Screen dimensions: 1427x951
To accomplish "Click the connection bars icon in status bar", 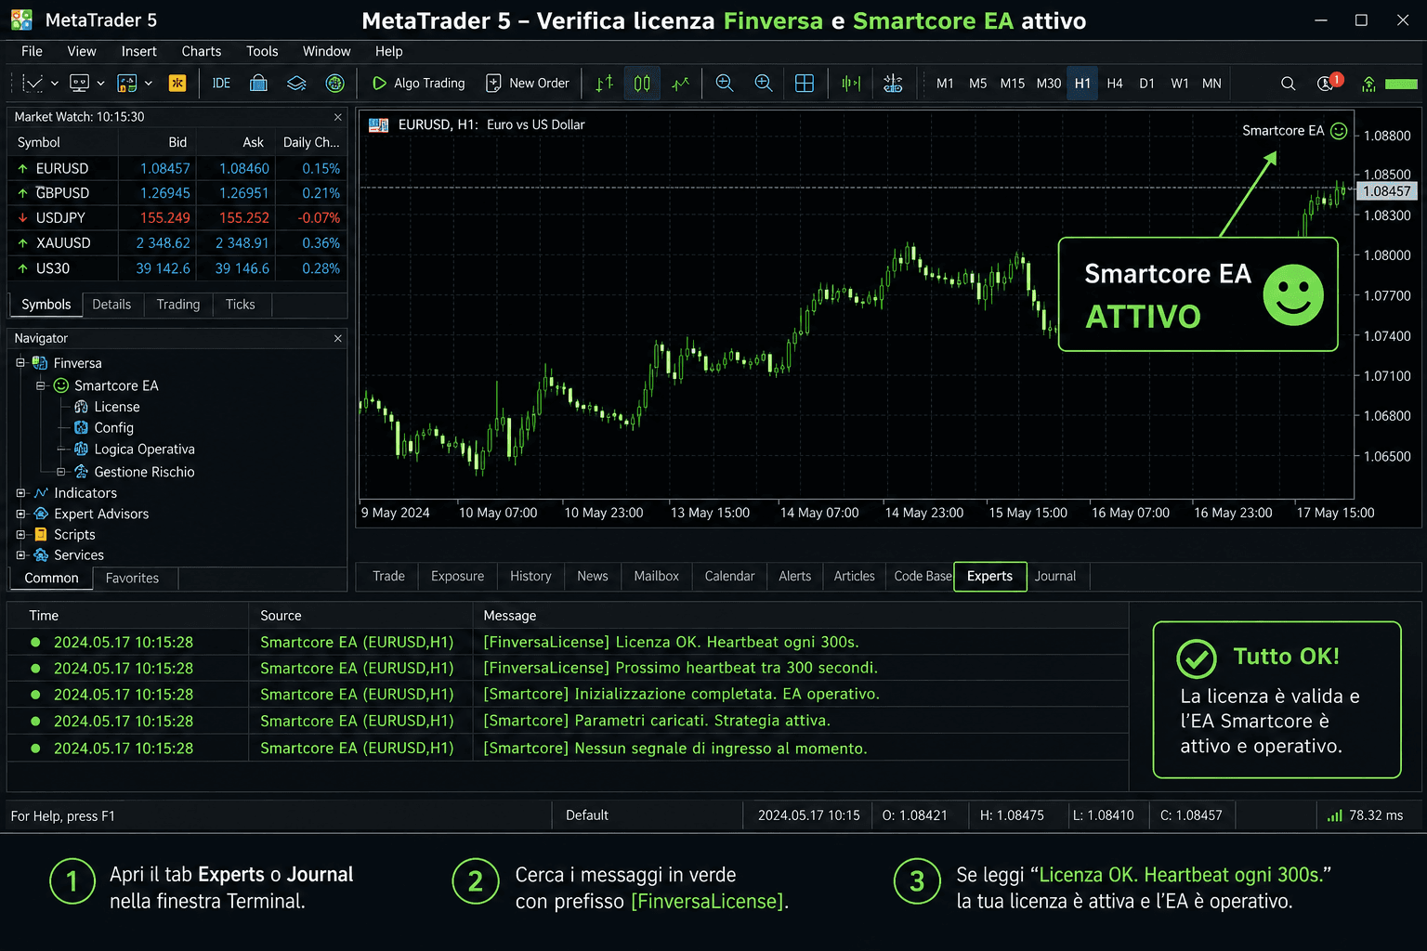I will click(x=1335, y=815).
